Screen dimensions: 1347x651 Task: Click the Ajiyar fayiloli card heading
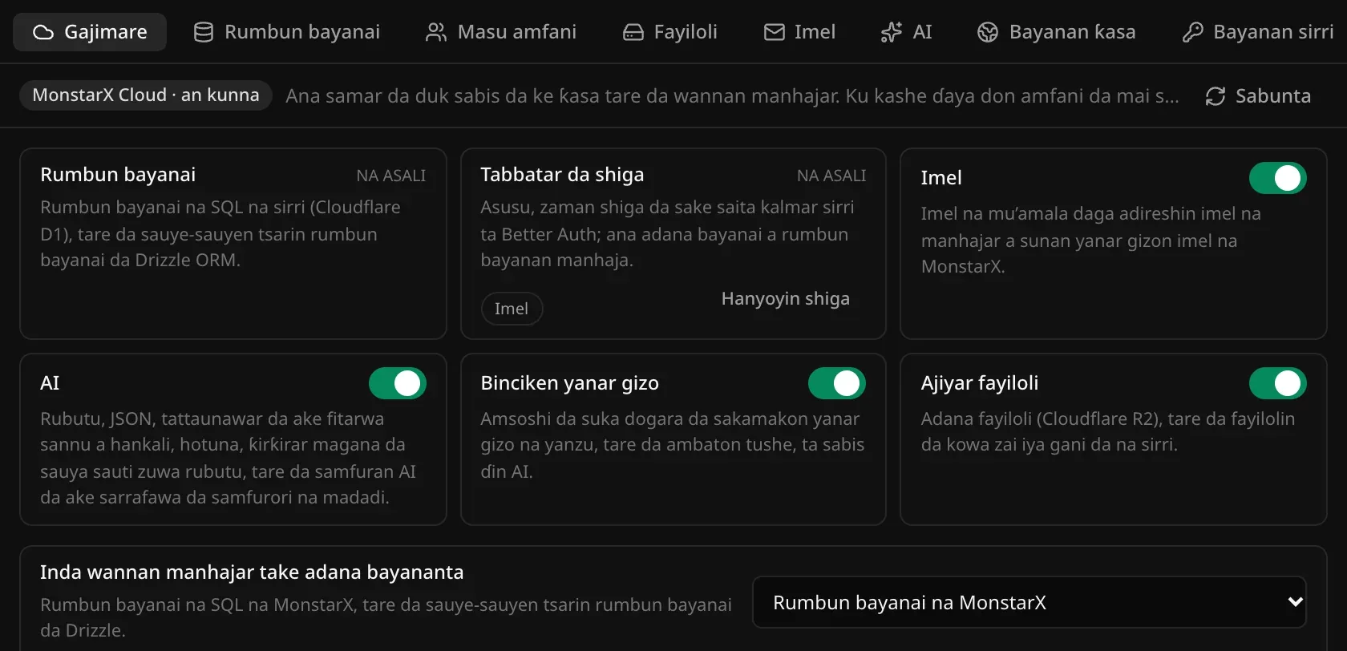(980, 383)
